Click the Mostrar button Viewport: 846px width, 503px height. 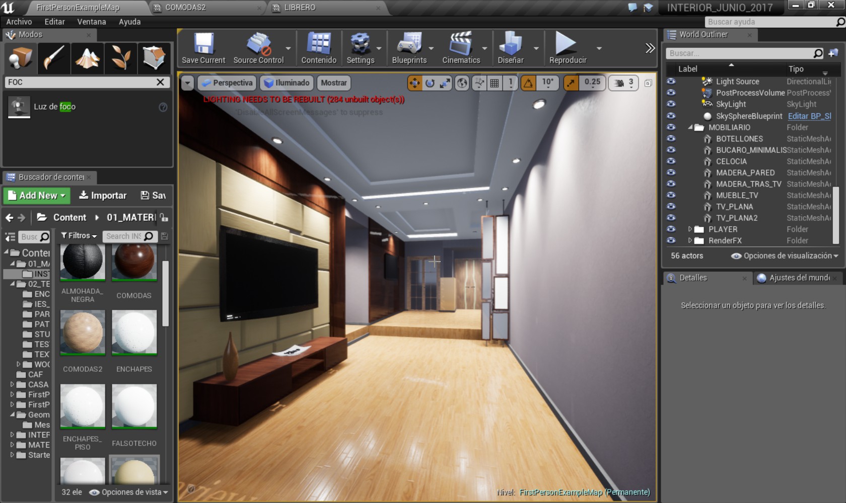tap(334, 83)
